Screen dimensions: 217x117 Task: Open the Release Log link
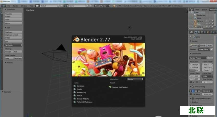pyautogui.click(x=81, y=92)
